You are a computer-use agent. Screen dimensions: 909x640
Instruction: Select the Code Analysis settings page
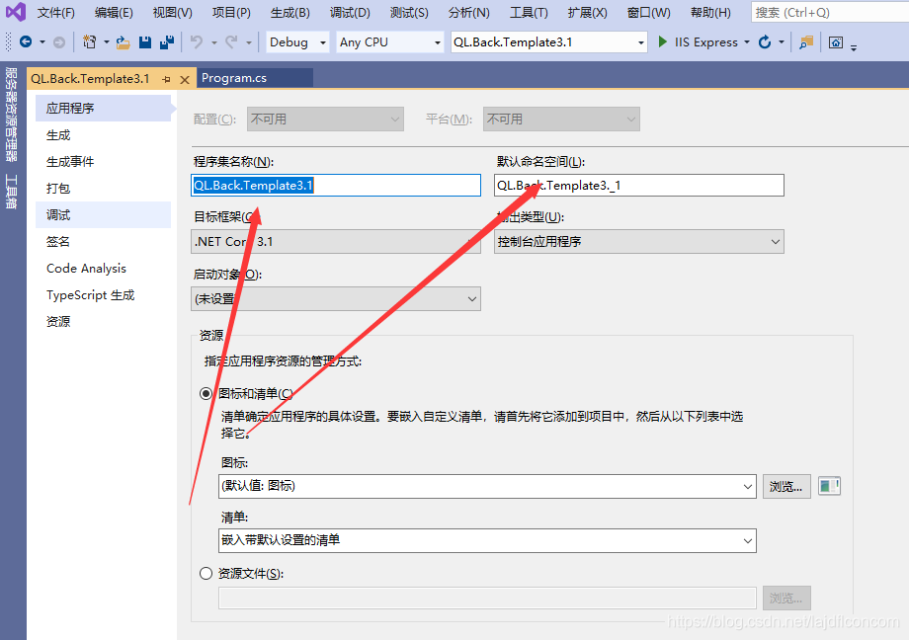click(103, 269)
